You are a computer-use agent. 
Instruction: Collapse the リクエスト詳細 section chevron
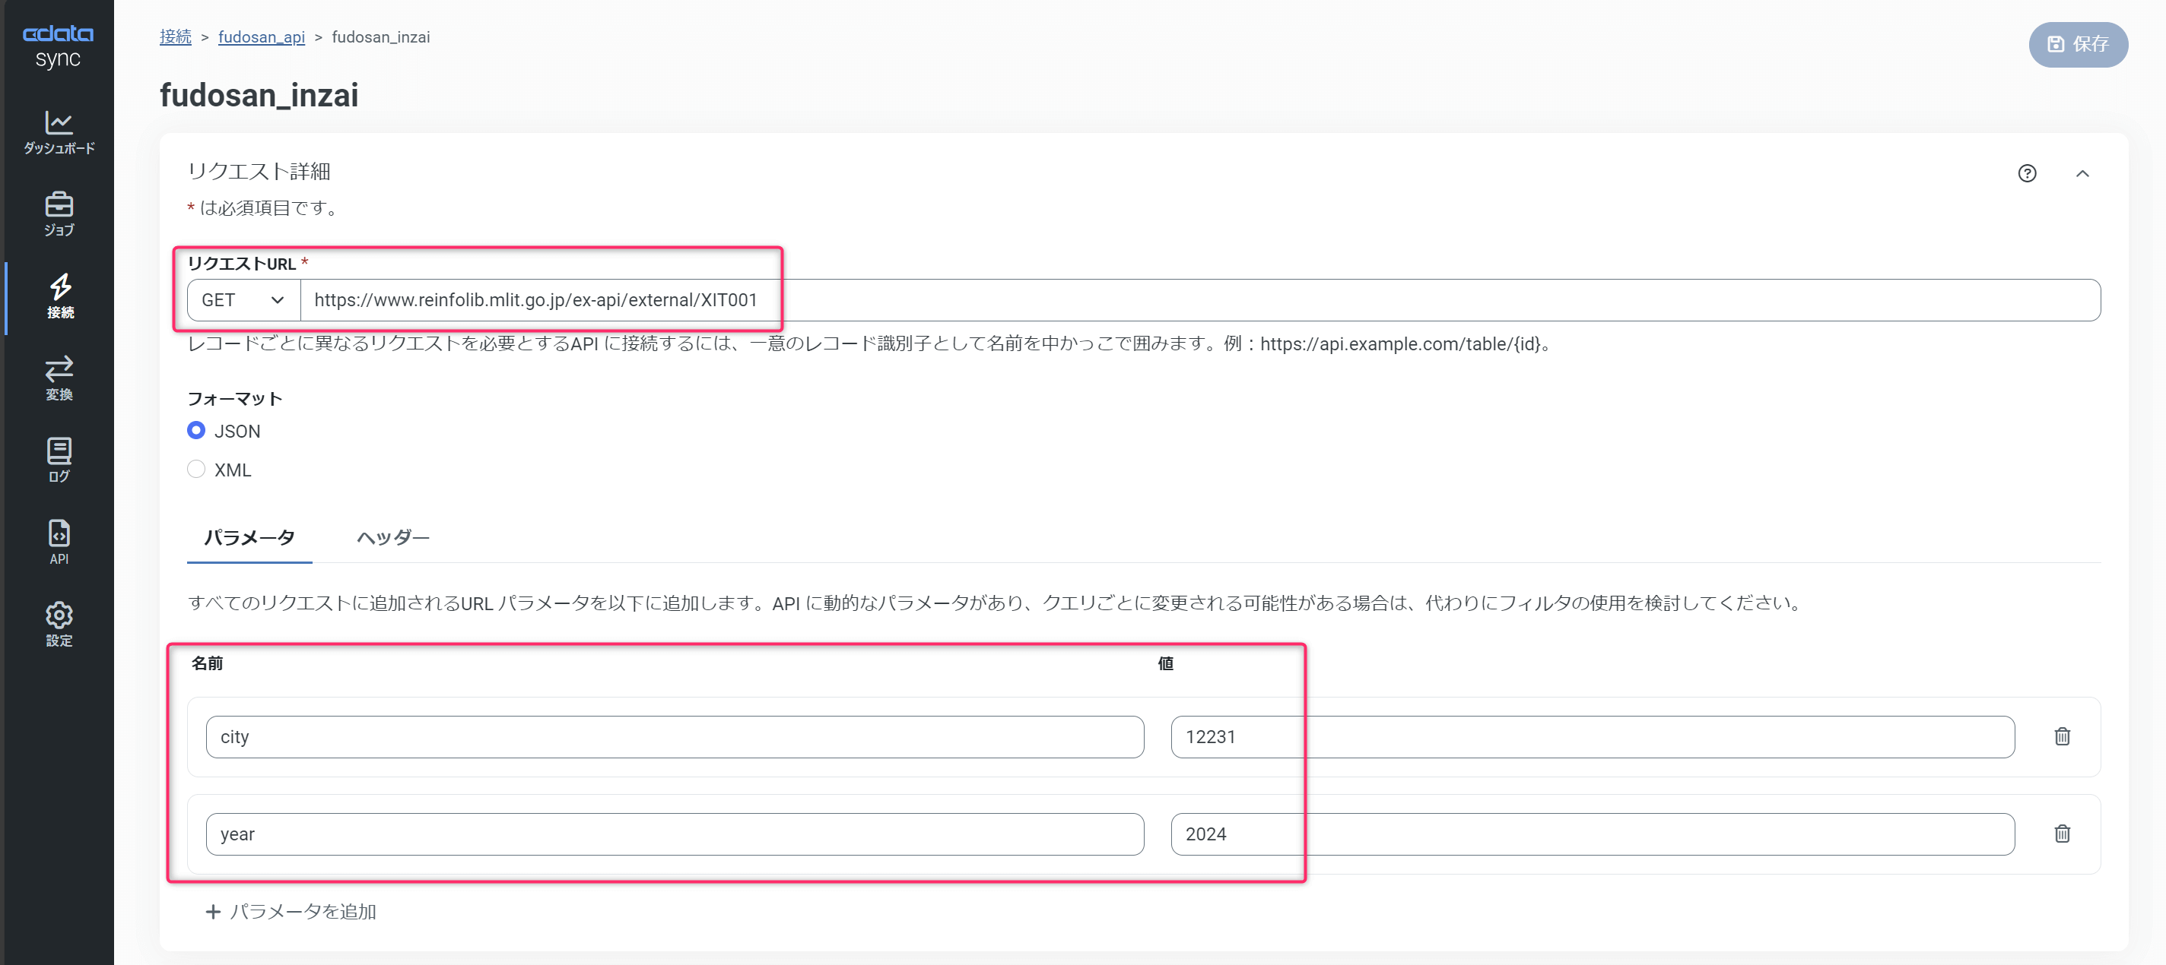tap(2082, 174)
